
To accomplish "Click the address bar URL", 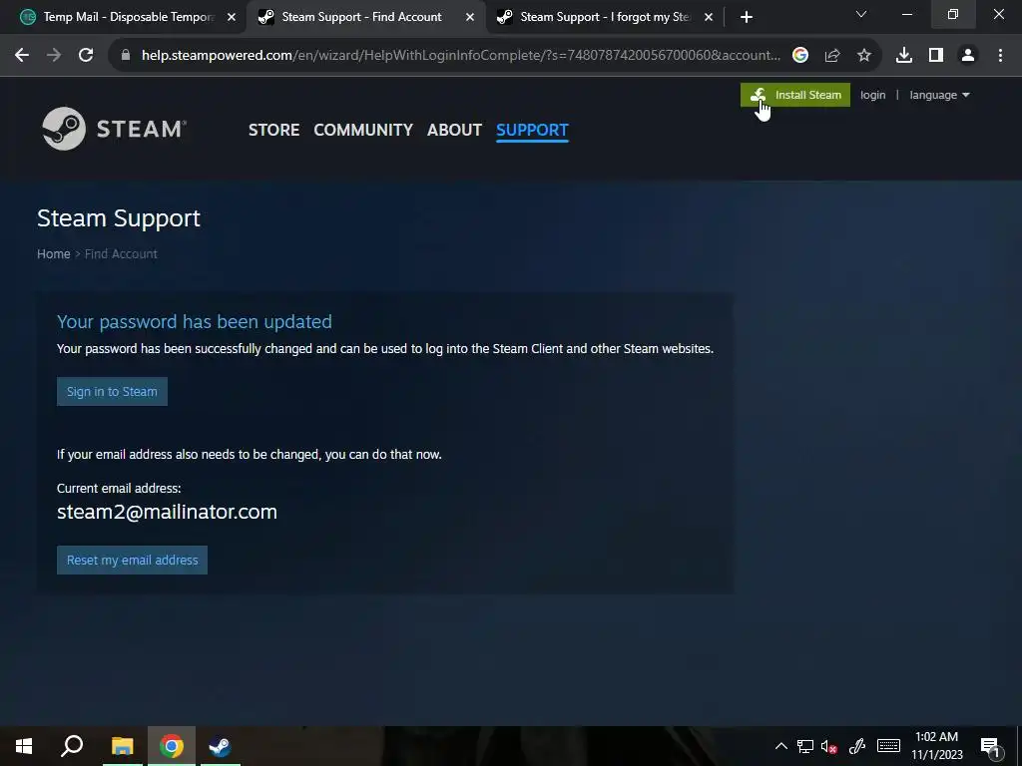I will [x=460, y=56].
